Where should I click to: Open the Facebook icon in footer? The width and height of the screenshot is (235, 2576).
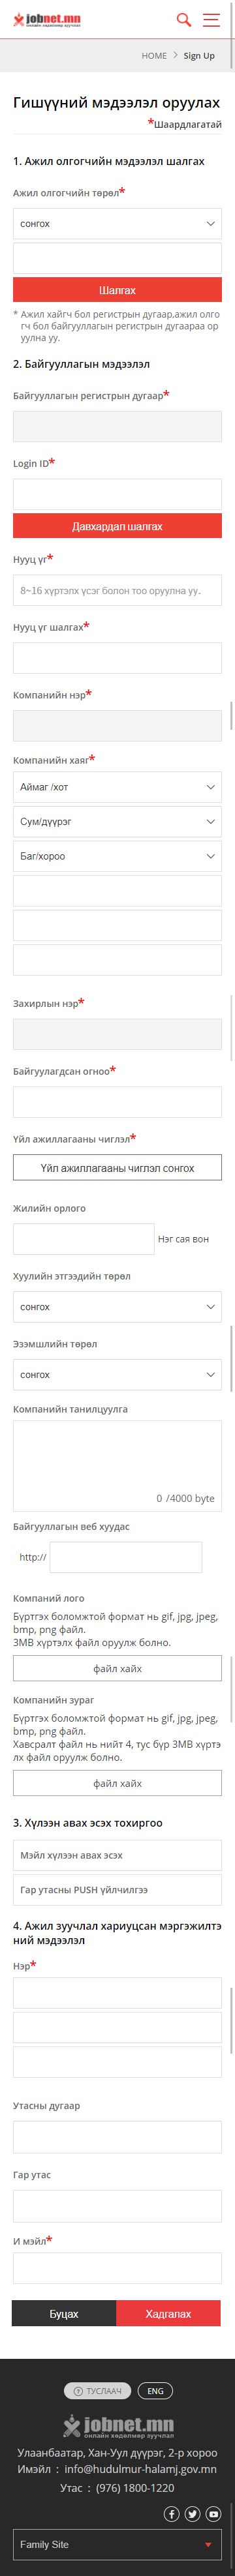(x=171, y=2513)
